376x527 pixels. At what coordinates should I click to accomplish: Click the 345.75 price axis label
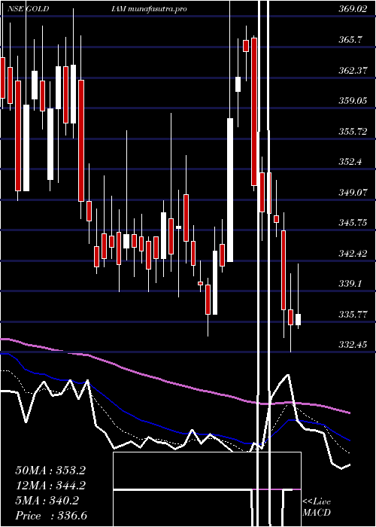tap(353, 223)
